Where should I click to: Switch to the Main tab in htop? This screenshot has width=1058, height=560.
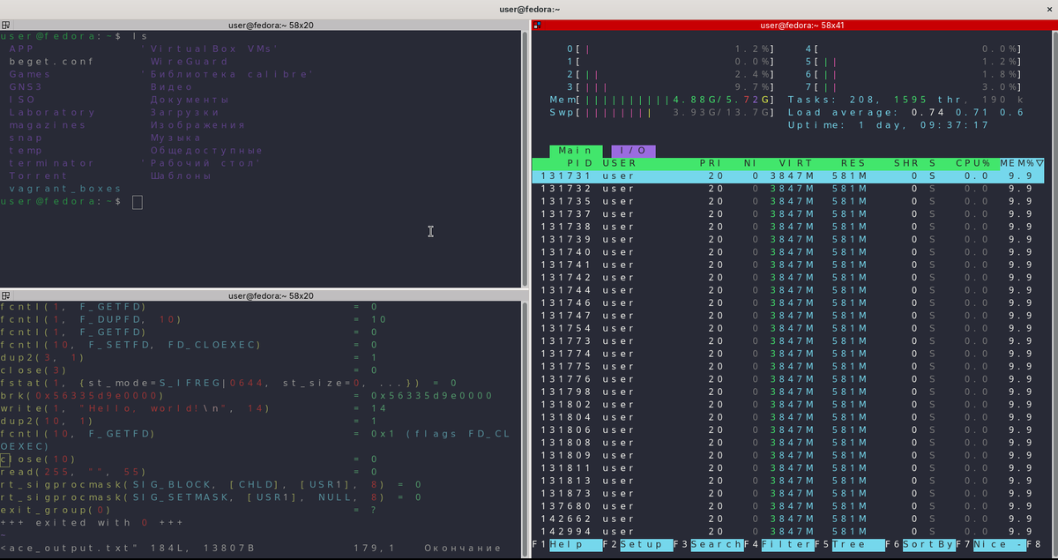[x=576, y=151]
